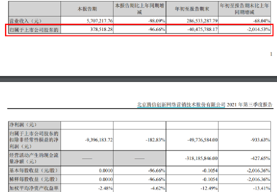The height and width of the screenshot is (192, 277).
Task: Click the value 378,518.28
Action: 101,29
